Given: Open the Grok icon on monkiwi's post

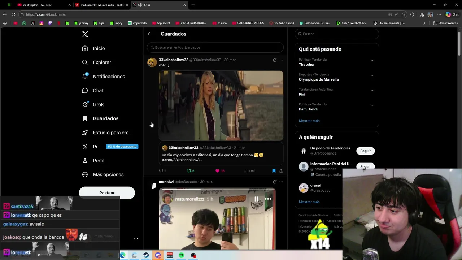Looking at the screenshot, I should pyautogui.click(x=275, y=182).
